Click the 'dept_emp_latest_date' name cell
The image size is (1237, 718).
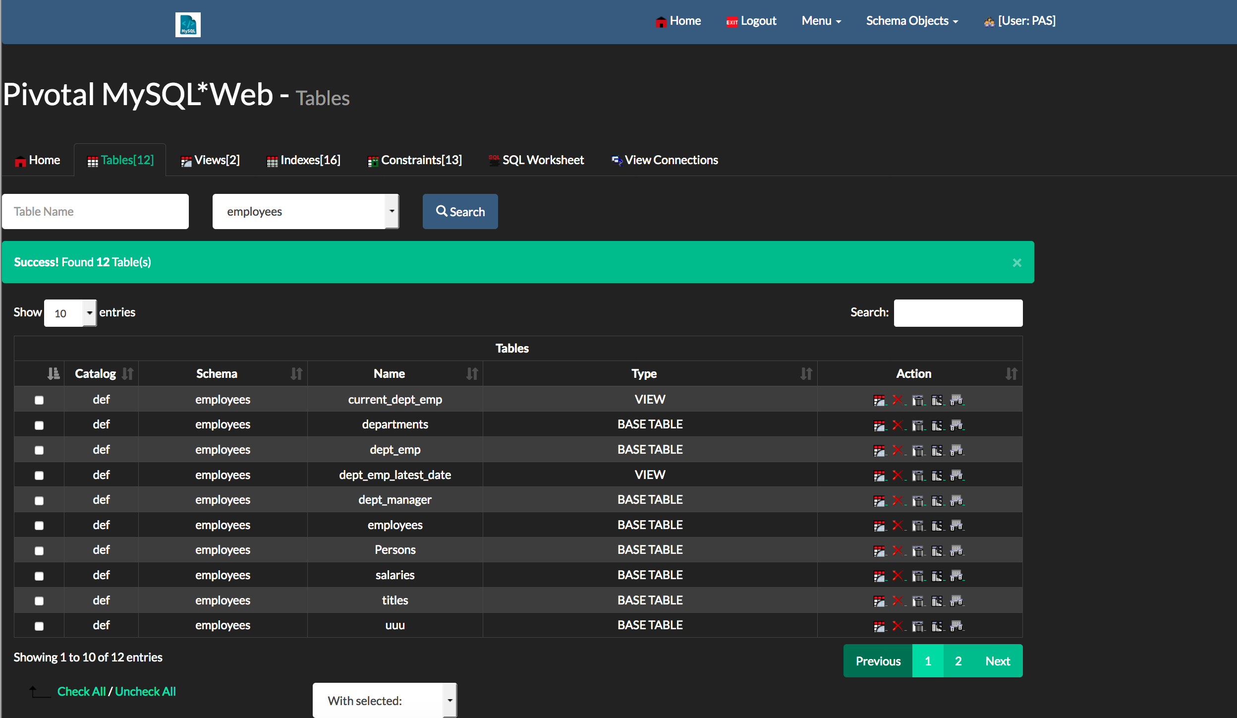tap(395, 475)
